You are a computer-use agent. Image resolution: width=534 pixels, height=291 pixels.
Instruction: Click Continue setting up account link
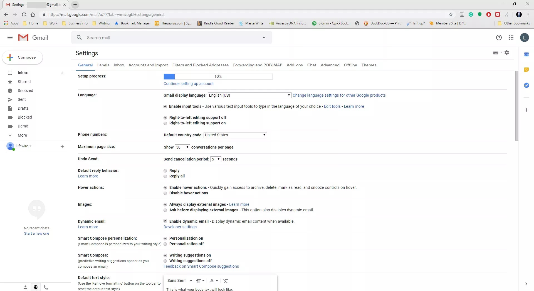188,84
